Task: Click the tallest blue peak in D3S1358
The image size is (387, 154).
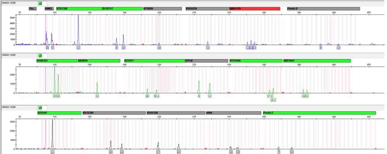Action: pos(79,29)
